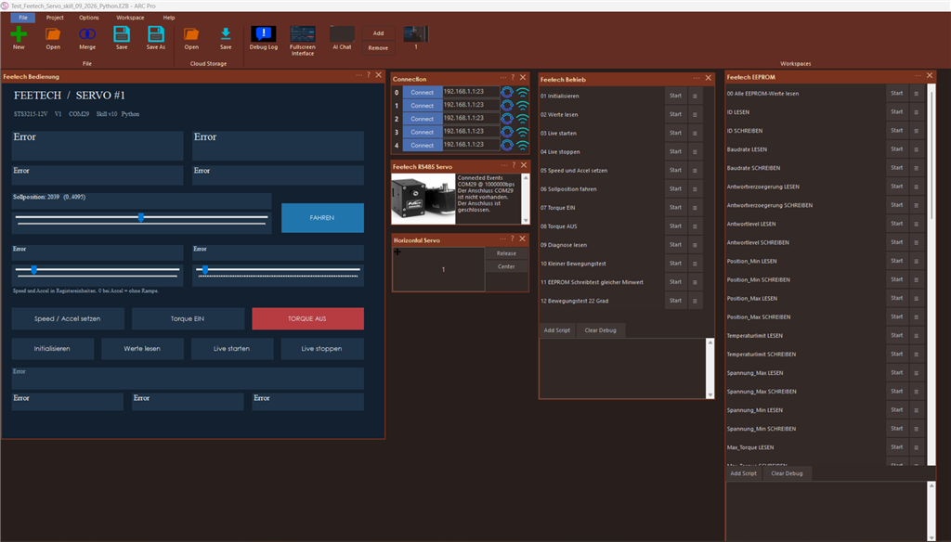The image size is (951, 542).
Task: Add Script in Feetech EEPROM panel
Action: (x=744, y=473)
